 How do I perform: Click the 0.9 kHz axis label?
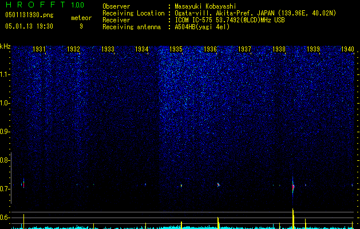coord(5,132)
